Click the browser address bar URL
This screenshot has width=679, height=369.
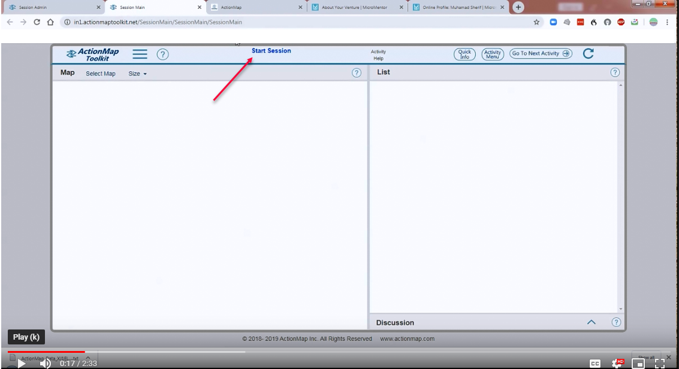[158, 22]
